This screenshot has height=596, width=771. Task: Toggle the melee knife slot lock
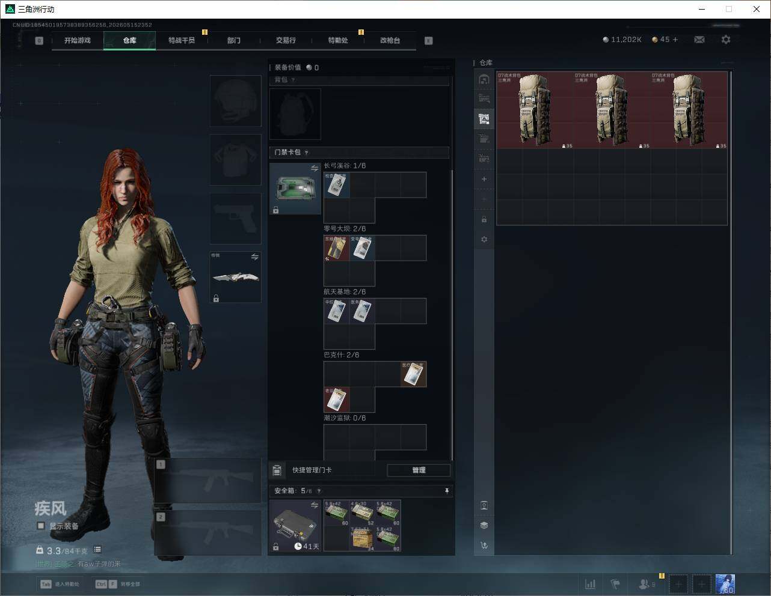[x=216, y=298]
